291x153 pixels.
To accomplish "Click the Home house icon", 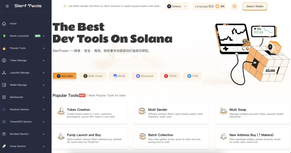I will tap(4, 24).
